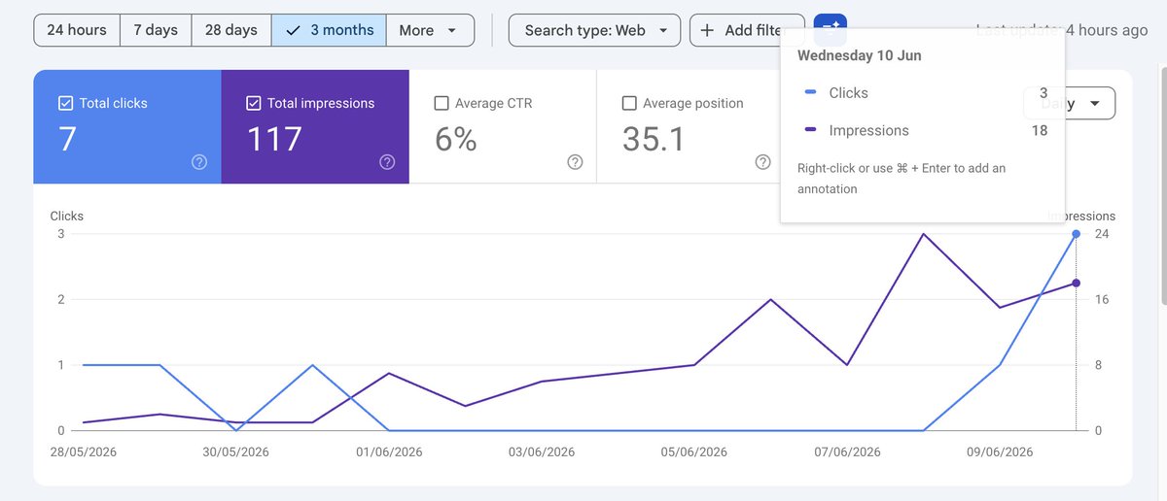Viewport: 1167px width, 501px height.
Task: Click the 05/06/2026 axis date label
Action: (x=694, y=452)
